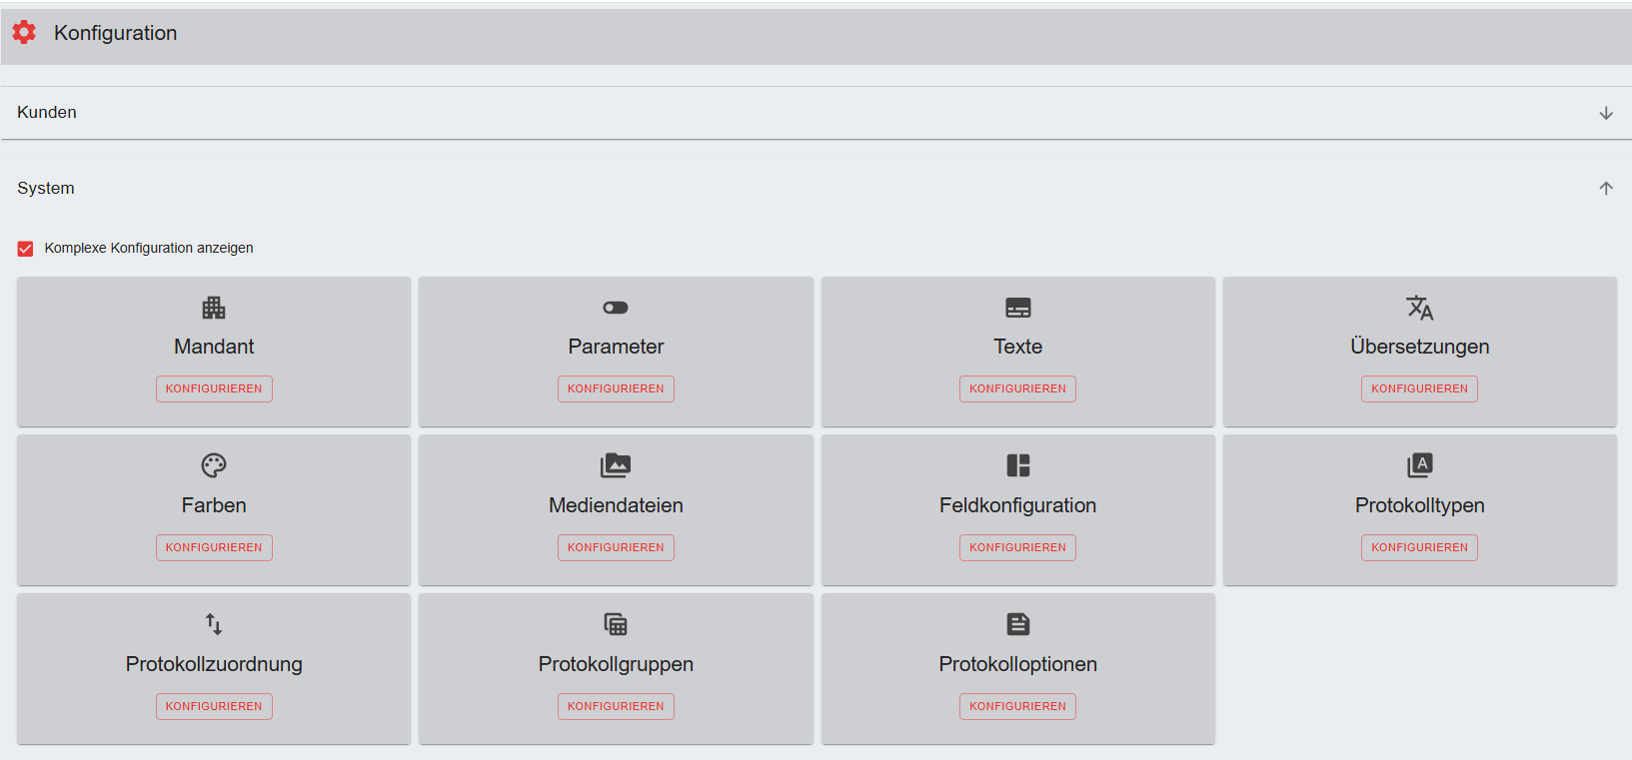This screenshot has height=760, width=1632.
Task: Click the Mediendateien image library icon
Action: tap(616, 465)
